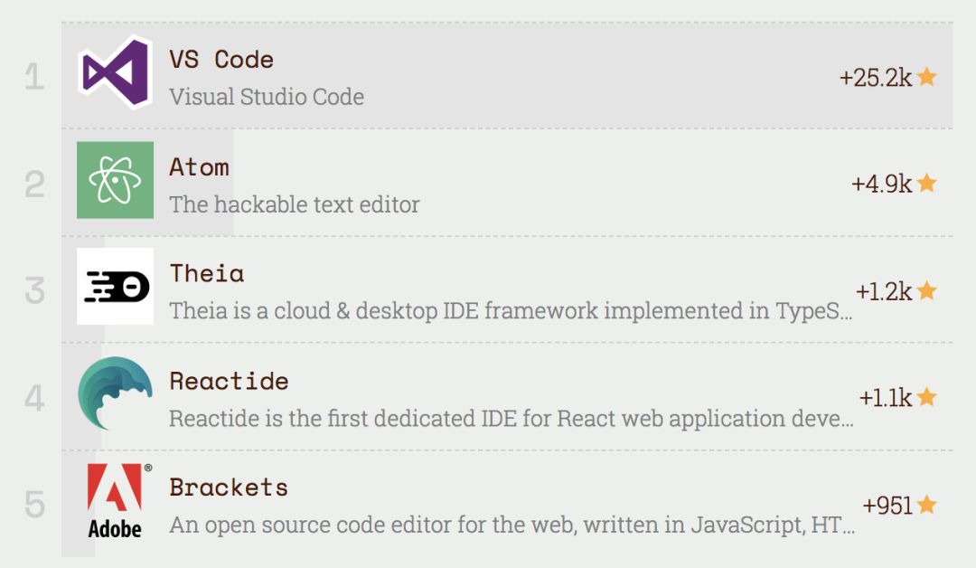Click the Theia logo icon
Screen dimensions: 976x568
(x=115, y=287)
